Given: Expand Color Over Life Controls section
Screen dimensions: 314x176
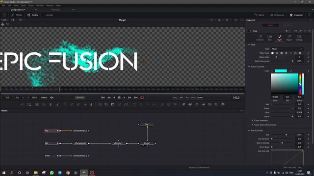Looking at the screenshot, I should [252, 125].
